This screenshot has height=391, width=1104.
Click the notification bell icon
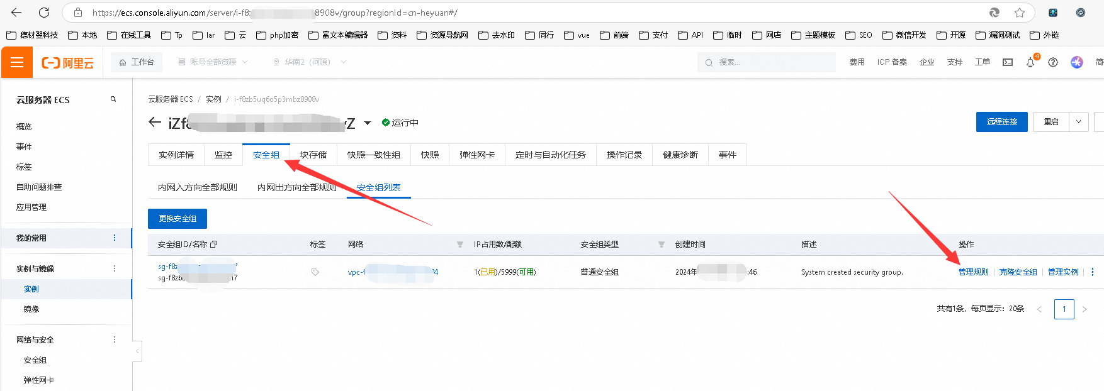1030,62
